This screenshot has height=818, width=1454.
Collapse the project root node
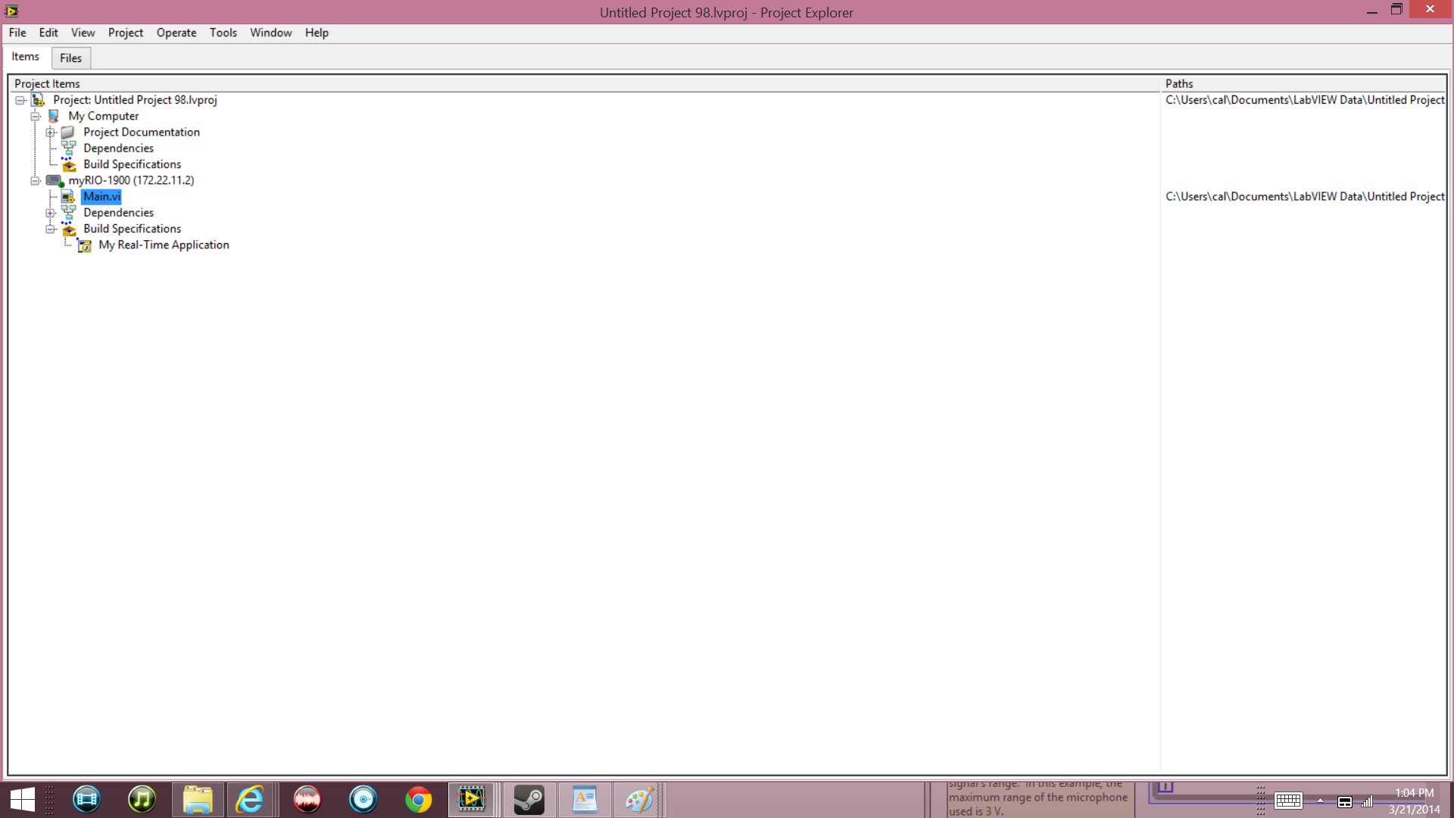pyautogui.click(x=20, y=100)
